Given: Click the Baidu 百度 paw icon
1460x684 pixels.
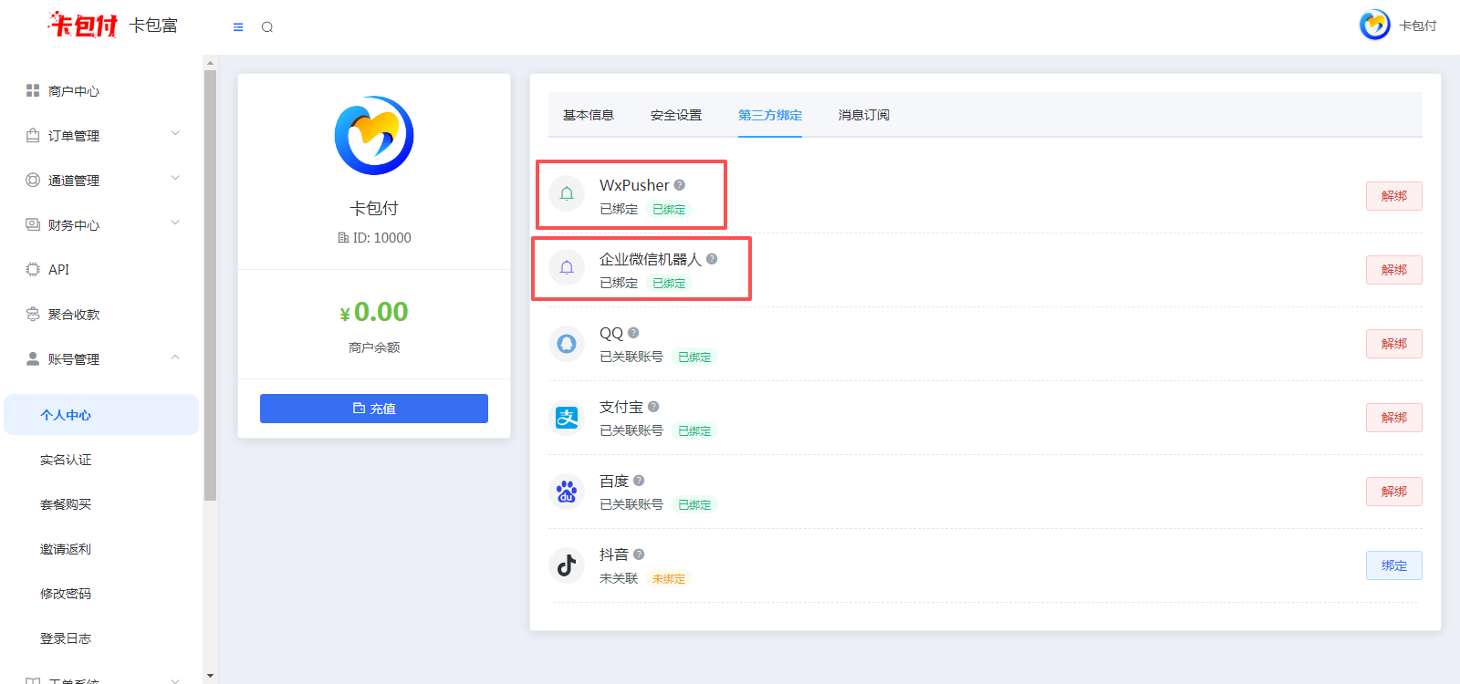Looking at the screenshot, I should [567, 492].
